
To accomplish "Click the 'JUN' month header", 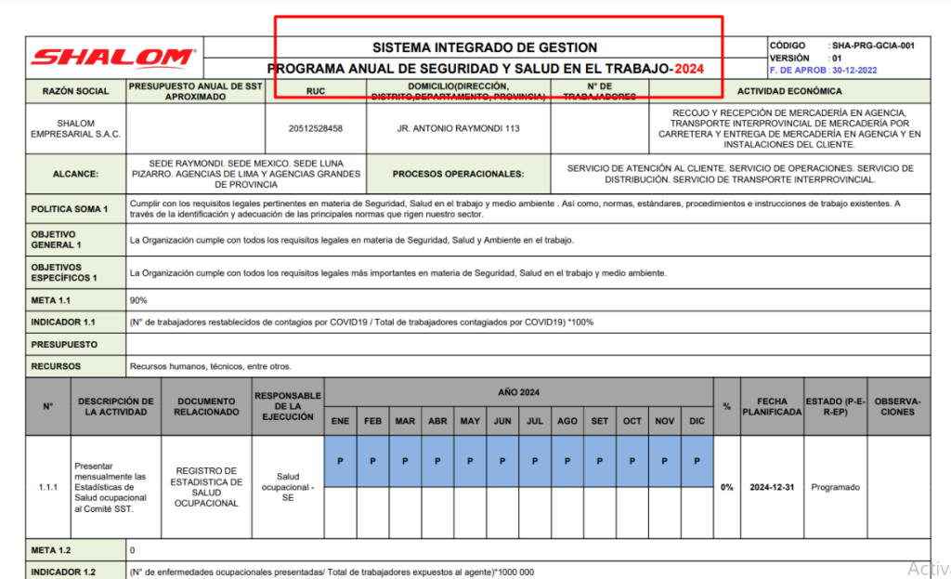I will point(502,421).
